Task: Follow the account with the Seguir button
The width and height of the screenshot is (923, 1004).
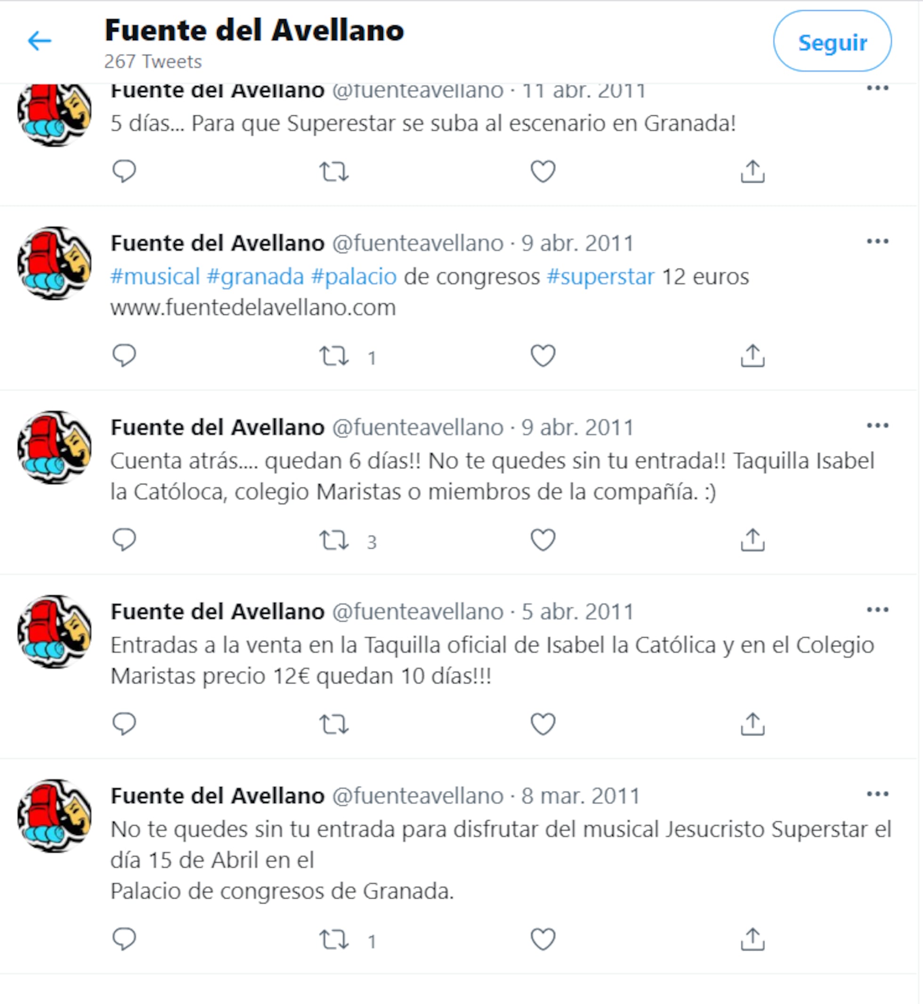Action: (x=832, y=41)
